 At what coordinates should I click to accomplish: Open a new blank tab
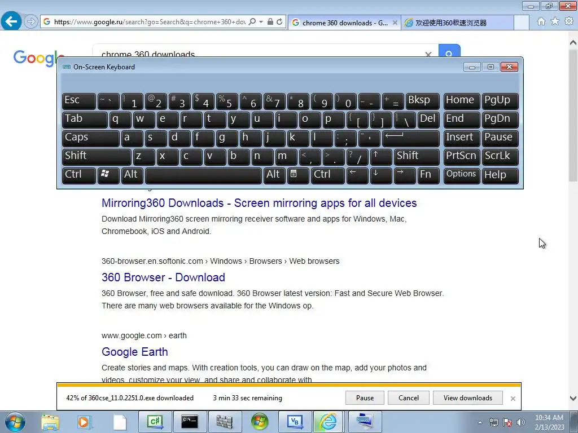pos(522,23)
